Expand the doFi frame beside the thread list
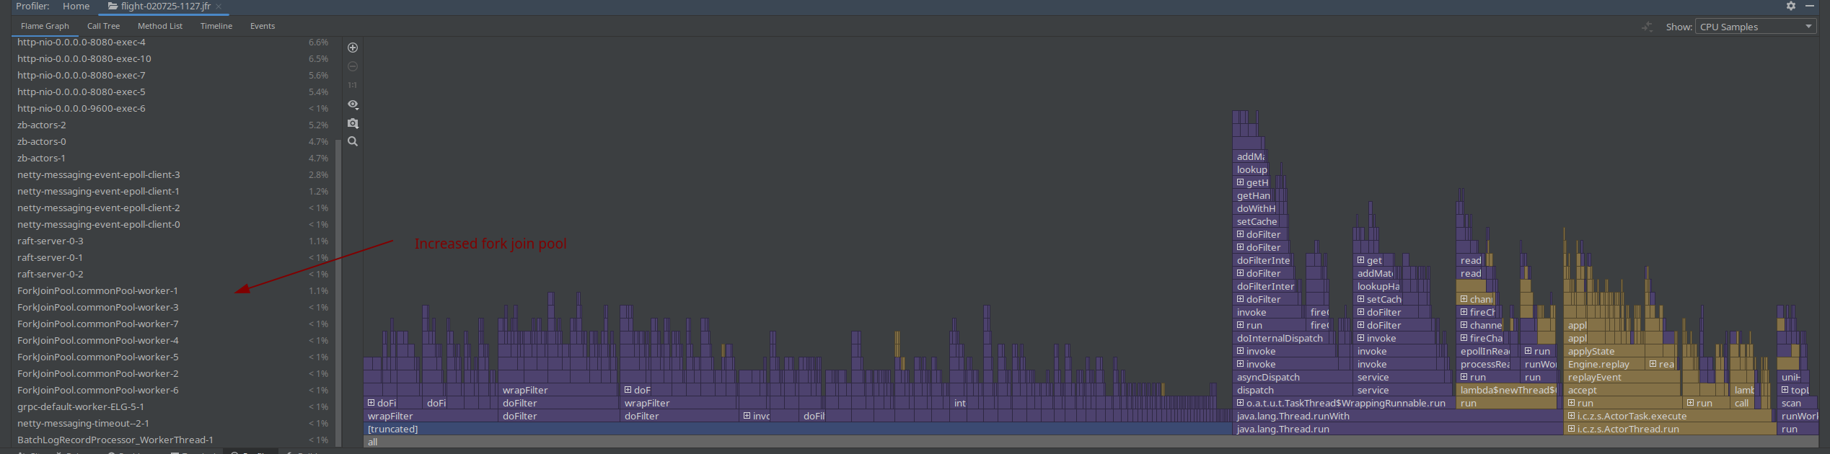Screen dimensions: 1830x454 371,403
